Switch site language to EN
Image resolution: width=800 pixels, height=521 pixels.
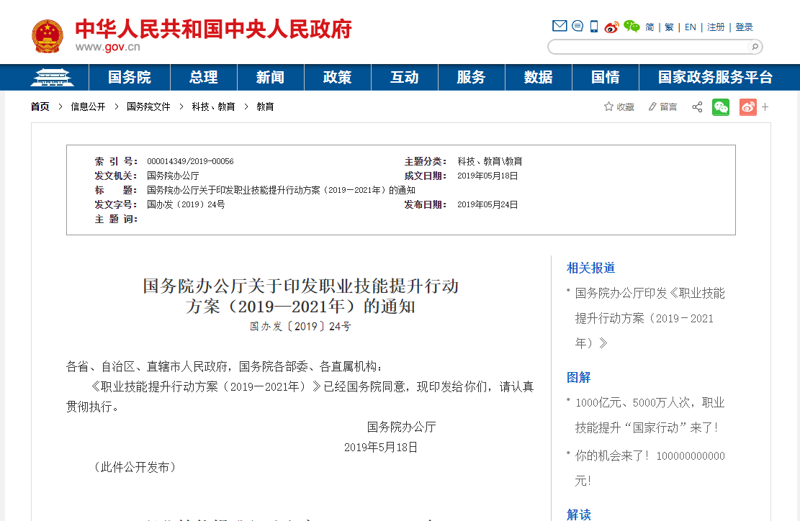(x=689, y=27)
